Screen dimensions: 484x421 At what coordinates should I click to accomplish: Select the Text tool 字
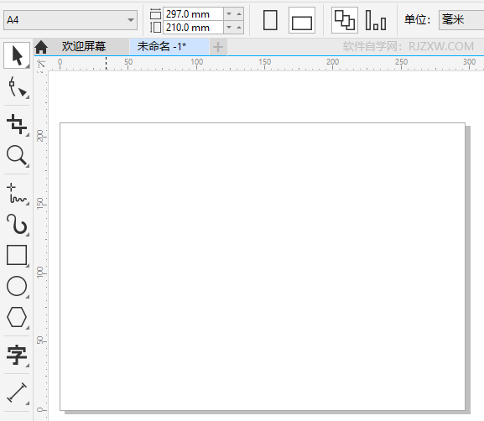click(17, 356)
